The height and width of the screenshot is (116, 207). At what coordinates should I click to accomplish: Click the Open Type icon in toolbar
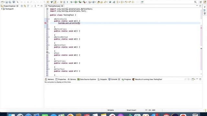(x=98, y=2)
